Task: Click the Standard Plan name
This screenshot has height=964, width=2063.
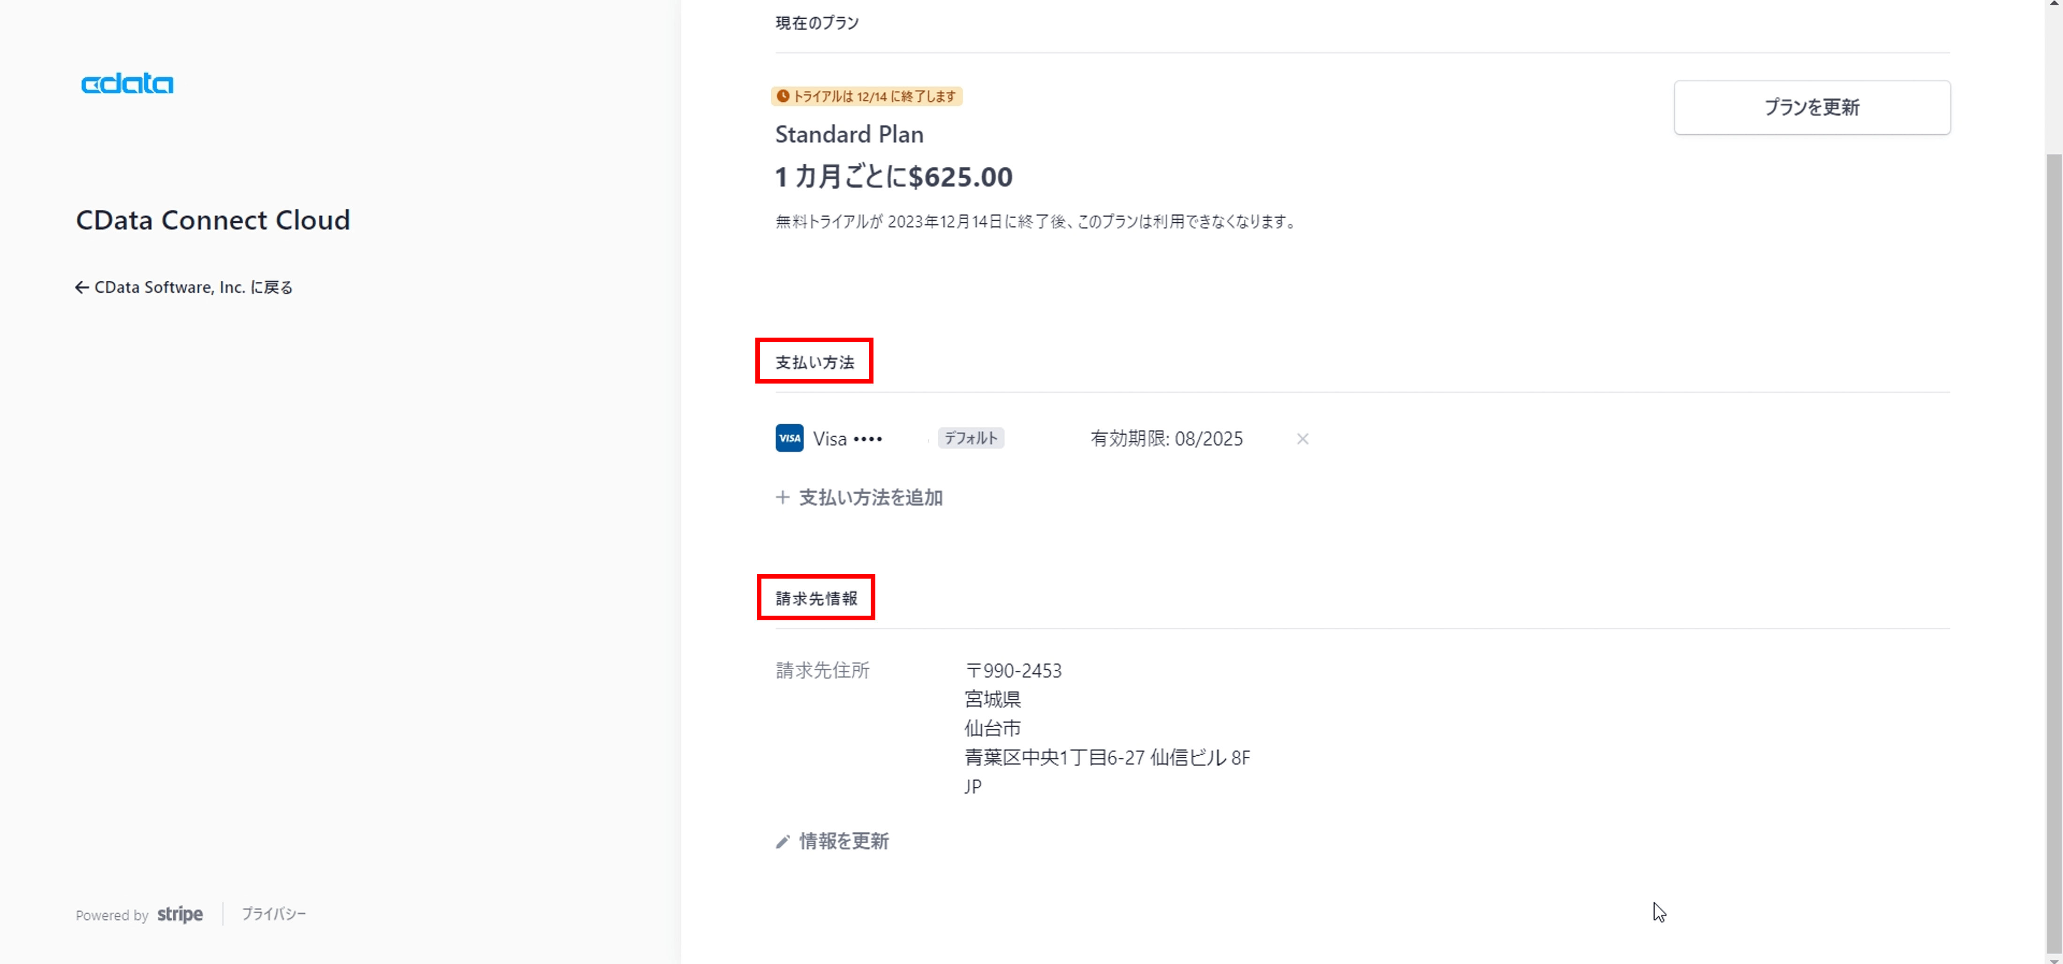Action: [x=849, y=135]
